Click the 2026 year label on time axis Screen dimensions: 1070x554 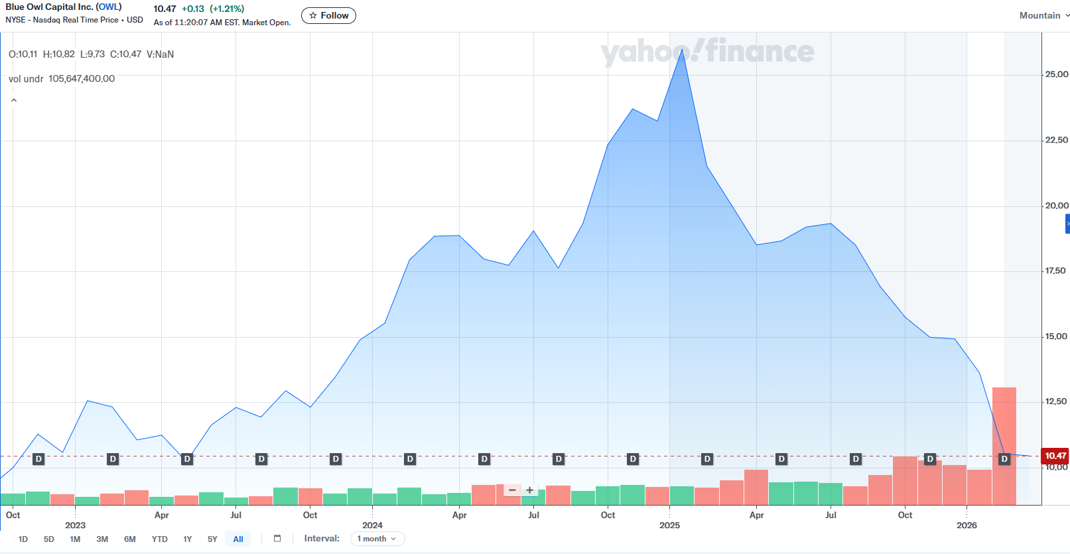click(x=967, y=525)
